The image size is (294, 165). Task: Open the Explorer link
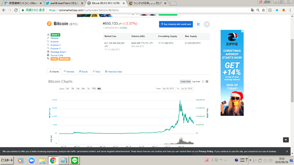pos(55,42)
